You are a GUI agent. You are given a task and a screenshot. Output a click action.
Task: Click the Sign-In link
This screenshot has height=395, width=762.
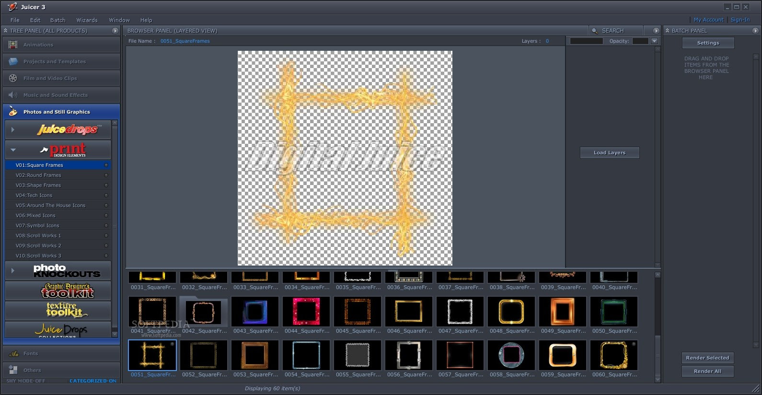pos(740,20)
